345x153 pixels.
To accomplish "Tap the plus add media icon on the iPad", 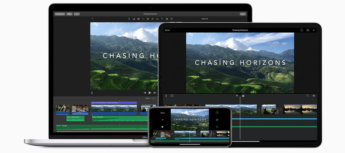I will click(x=314, y=30).
